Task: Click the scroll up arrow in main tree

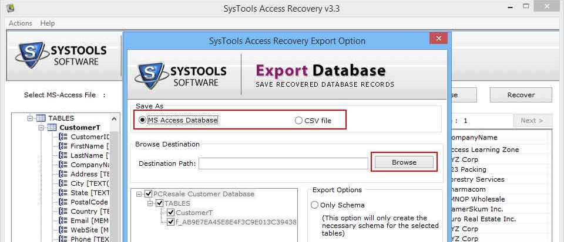Action: (114, 119)
